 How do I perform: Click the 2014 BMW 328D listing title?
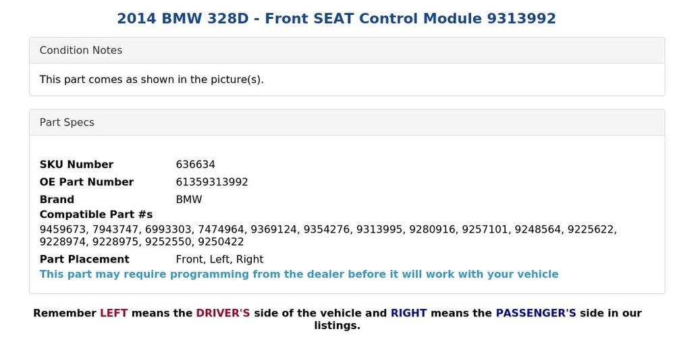336,18
